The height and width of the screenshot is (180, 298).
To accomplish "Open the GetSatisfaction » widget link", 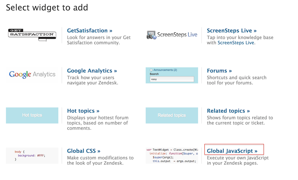I will pyautogui.click(x=90, y=31).
